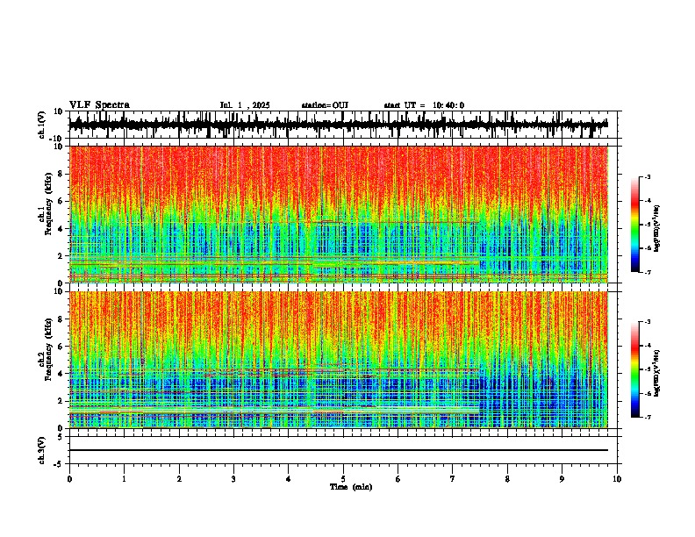Click the "10" tick at the time axis end
The height and width of the screenshot is (537, 695).
click(617, 479)
